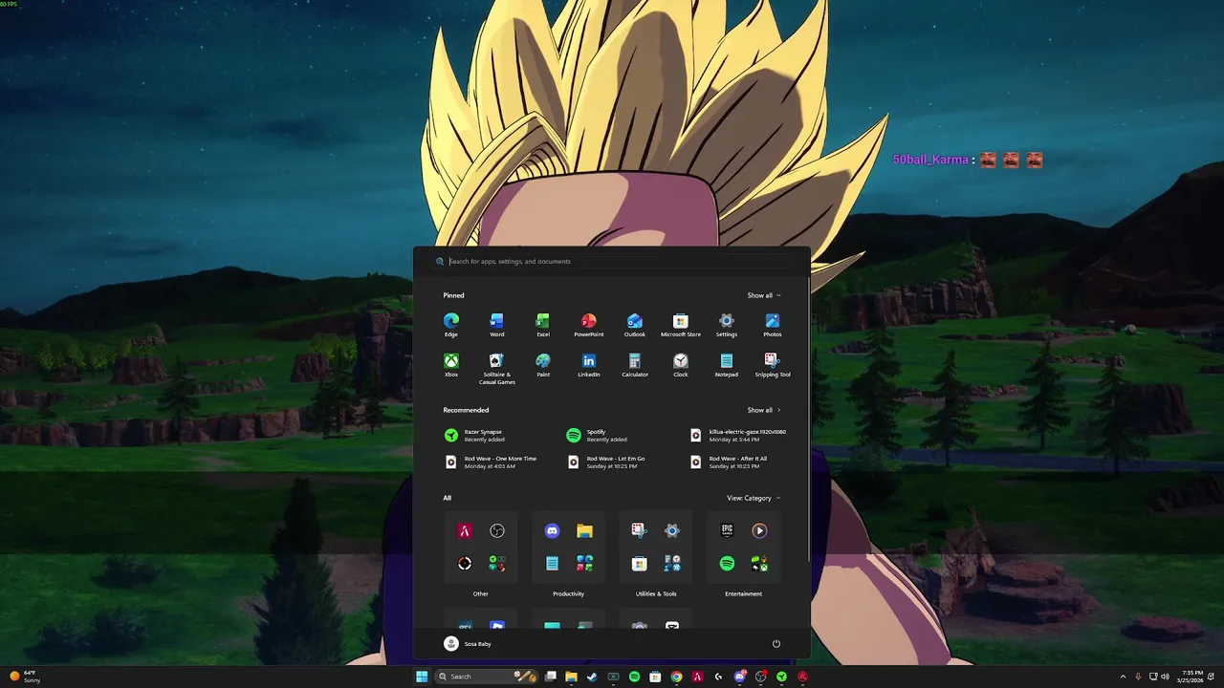The width and height of the screenshot is (1224, 688).
Task: Launch Epic Games in the Entertainment category
Action: pyautogui.click(x=727, y=531)
